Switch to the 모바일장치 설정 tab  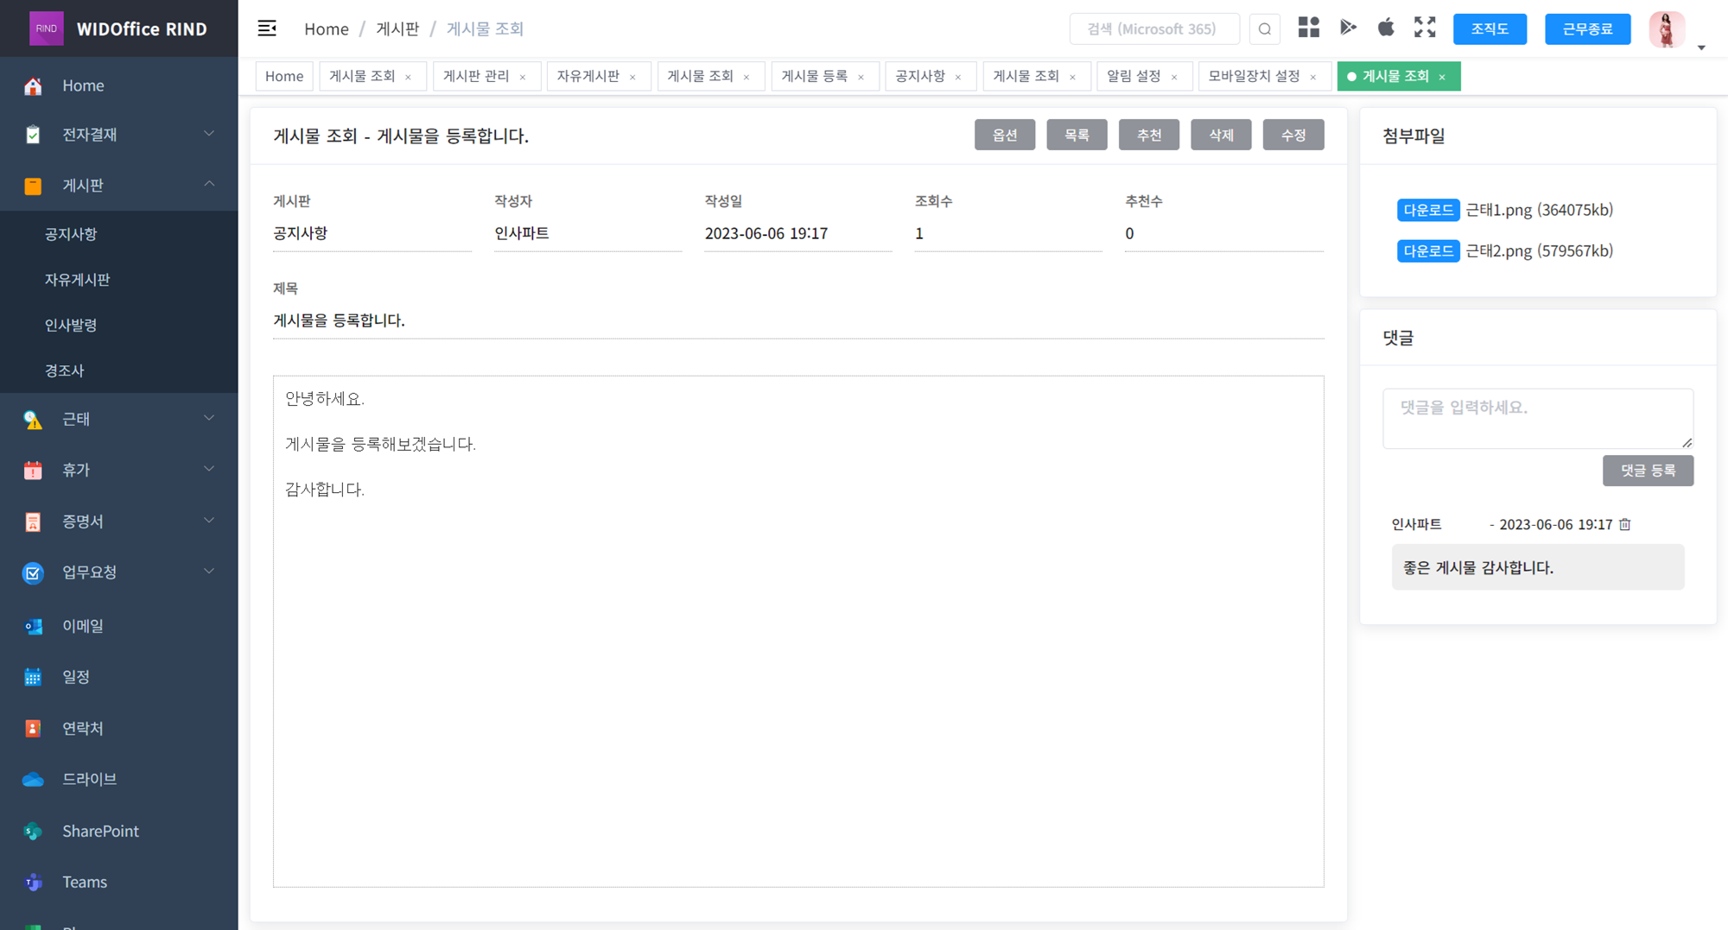(x=1254, y=76)
